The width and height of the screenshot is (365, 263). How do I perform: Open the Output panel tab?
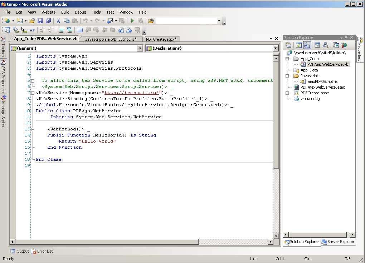tap(20, 251)
